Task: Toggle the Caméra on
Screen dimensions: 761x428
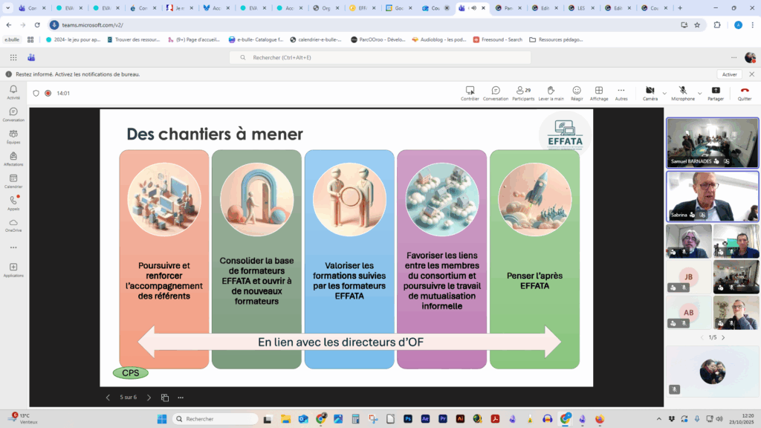Action: (650, 91)
